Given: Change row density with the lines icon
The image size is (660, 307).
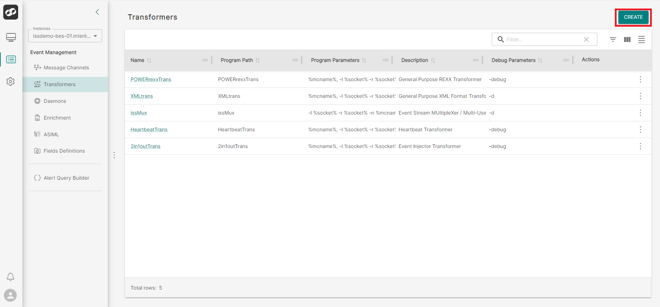Looking at the screenshot, I should click(641, 39).
